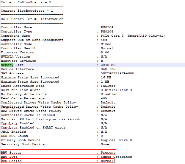Click the Primary Boot Device value Logical Drive 0
This screenshot has height=164, width=185.
116,140
